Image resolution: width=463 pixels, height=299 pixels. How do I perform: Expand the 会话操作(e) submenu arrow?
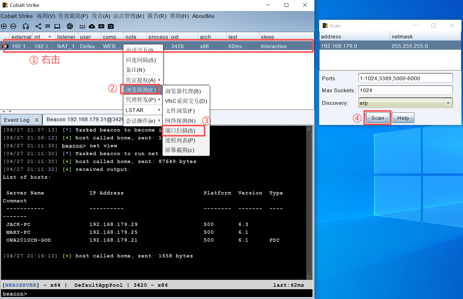(x=159, y=121)
